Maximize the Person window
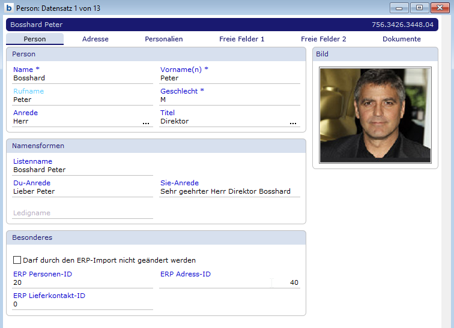This screenshot has height=328, width=454. pyautogui.click(x=419, y=8)
